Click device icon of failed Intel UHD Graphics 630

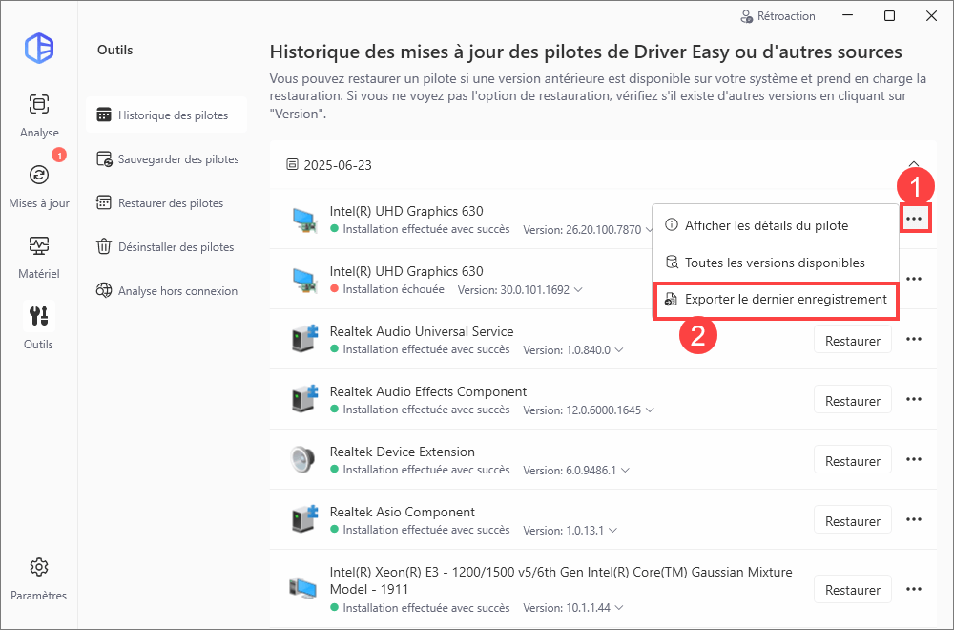303,280
